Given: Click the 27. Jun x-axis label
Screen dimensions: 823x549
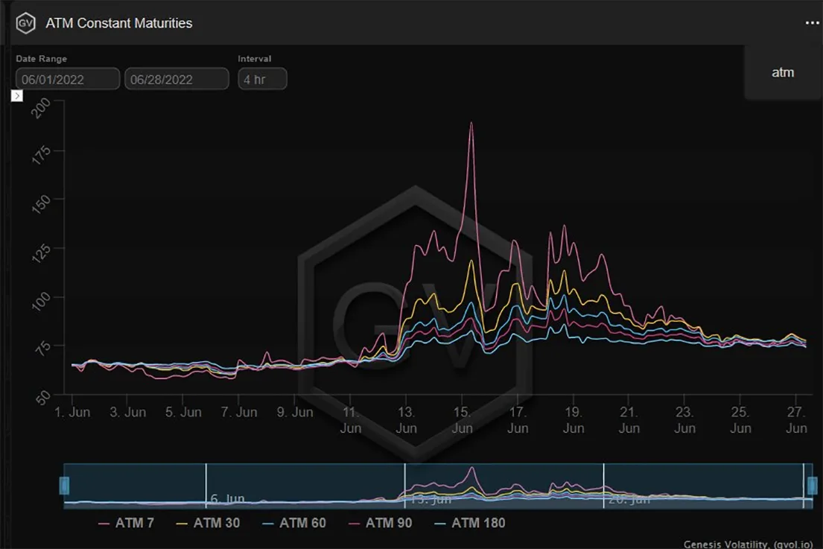Looking at the screenshot, I should coord(796,420).
